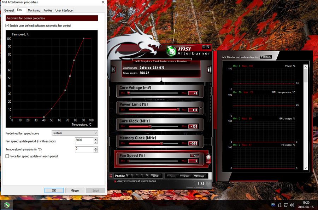Open Afterburner Settings button
318x210 pixels.
pyautogui.click(x=199, y=176)
